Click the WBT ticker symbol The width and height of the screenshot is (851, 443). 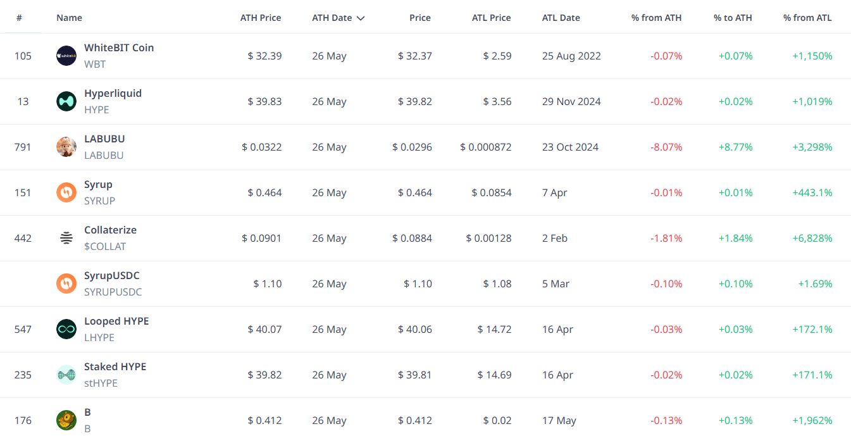[95, 64]
